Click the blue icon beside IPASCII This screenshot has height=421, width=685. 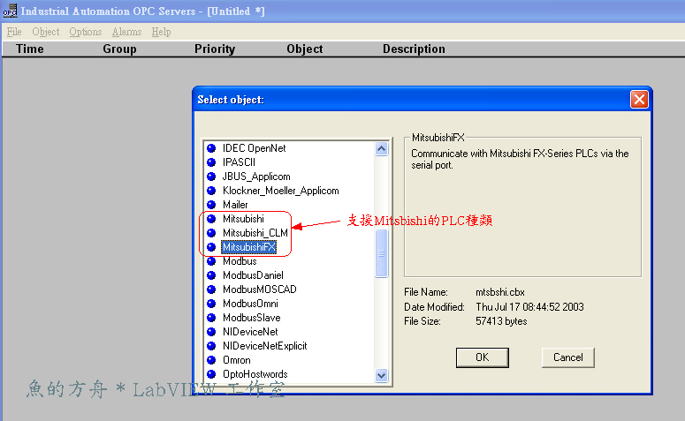(x=211, y=162)
